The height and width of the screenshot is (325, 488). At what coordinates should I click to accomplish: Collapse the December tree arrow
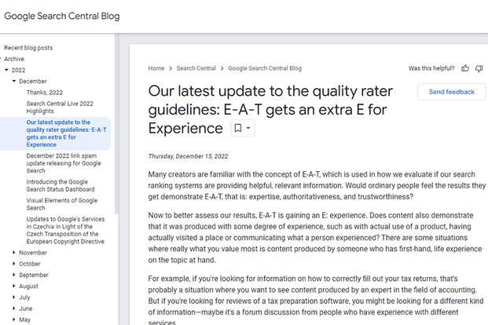coord(14,81)
